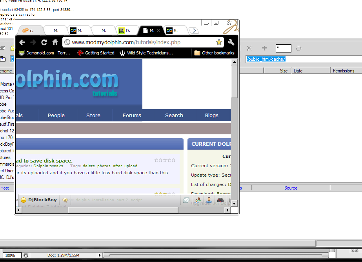Open the browser home page icon

click(55, 42)
